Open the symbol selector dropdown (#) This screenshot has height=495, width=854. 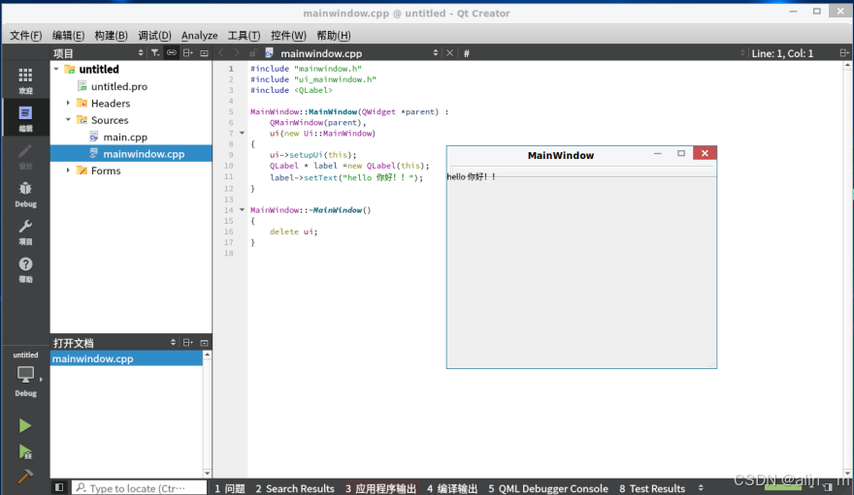tap(604, 52)
